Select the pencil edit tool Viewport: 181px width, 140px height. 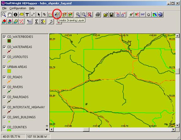pyautogui.click(x=45, y=15)
